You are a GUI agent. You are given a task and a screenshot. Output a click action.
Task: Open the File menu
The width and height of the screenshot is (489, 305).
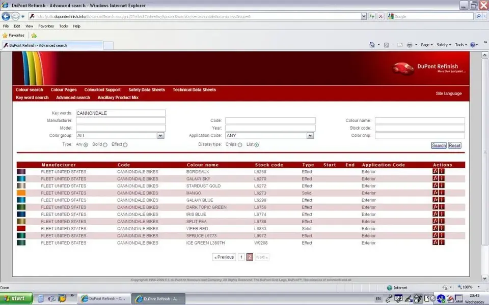[6, 26]
